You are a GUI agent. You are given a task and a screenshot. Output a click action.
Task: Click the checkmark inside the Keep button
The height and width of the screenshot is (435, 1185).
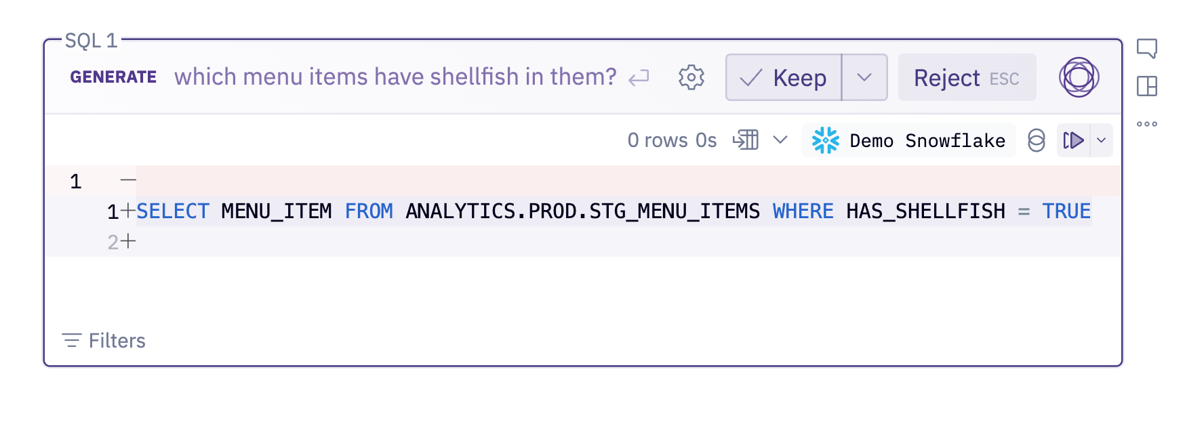pyautogui.click(x=751, y=77)
